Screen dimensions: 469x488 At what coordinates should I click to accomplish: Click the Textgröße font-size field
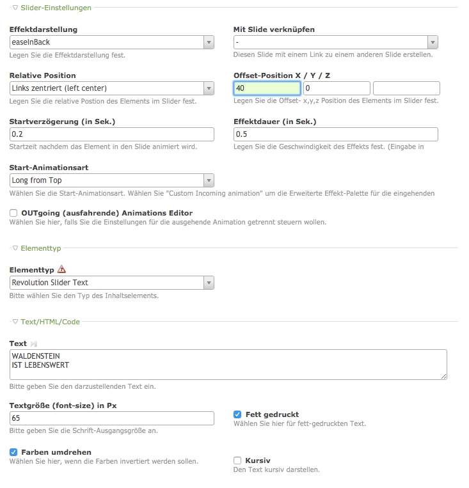pyautogui.click(x=112, y=418)
